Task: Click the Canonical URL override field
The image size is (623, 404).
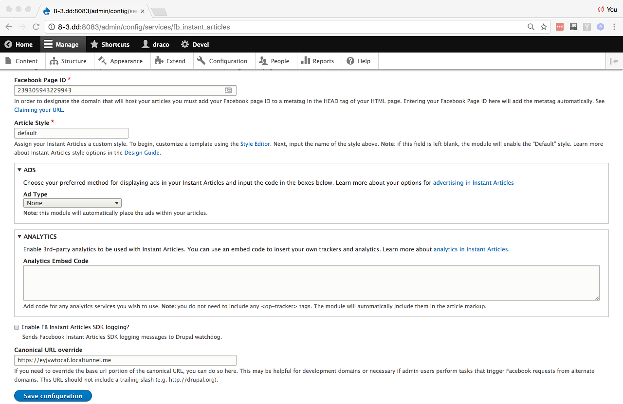Action: [x=125, y=360]
